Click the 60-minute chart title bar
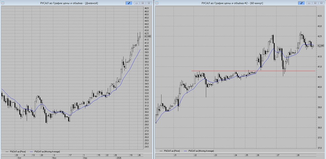Screen dimensions: 326x159 (x=228, y=3)
